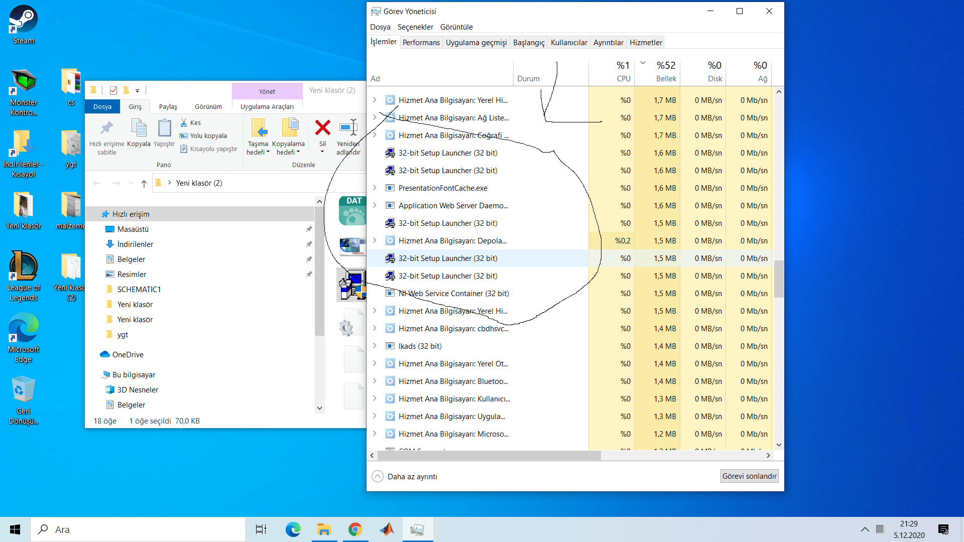Switch to the Ayrıntılar tab
Screen dimensions: 964x542
608,43
